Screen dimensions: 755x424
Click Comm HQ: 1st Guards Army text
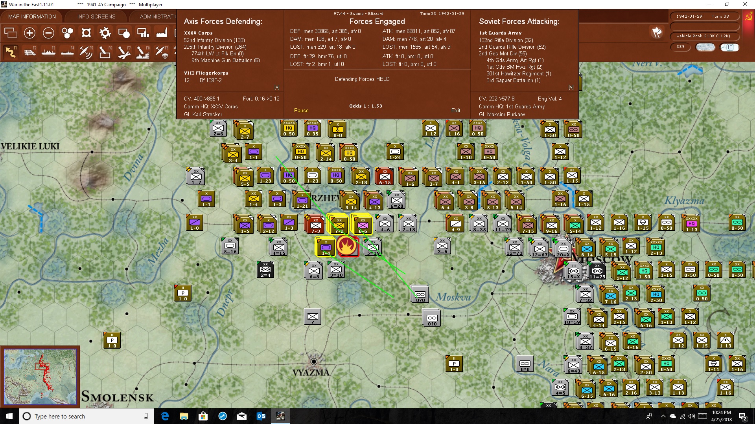click(512, 106)
